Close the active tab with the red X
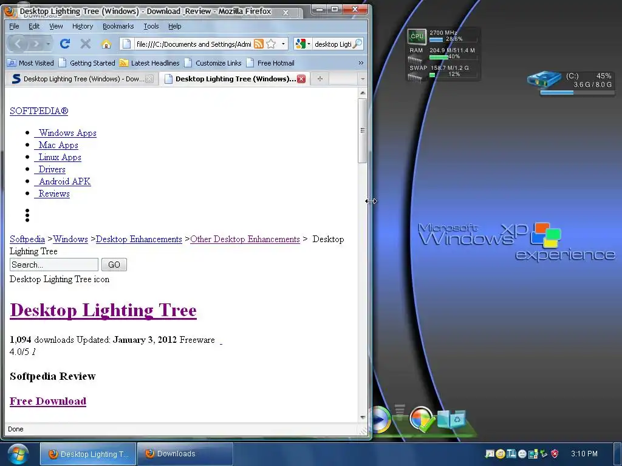 (301, 79)
